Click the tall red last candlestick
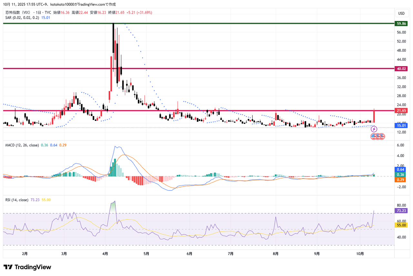 coord(374,116)
